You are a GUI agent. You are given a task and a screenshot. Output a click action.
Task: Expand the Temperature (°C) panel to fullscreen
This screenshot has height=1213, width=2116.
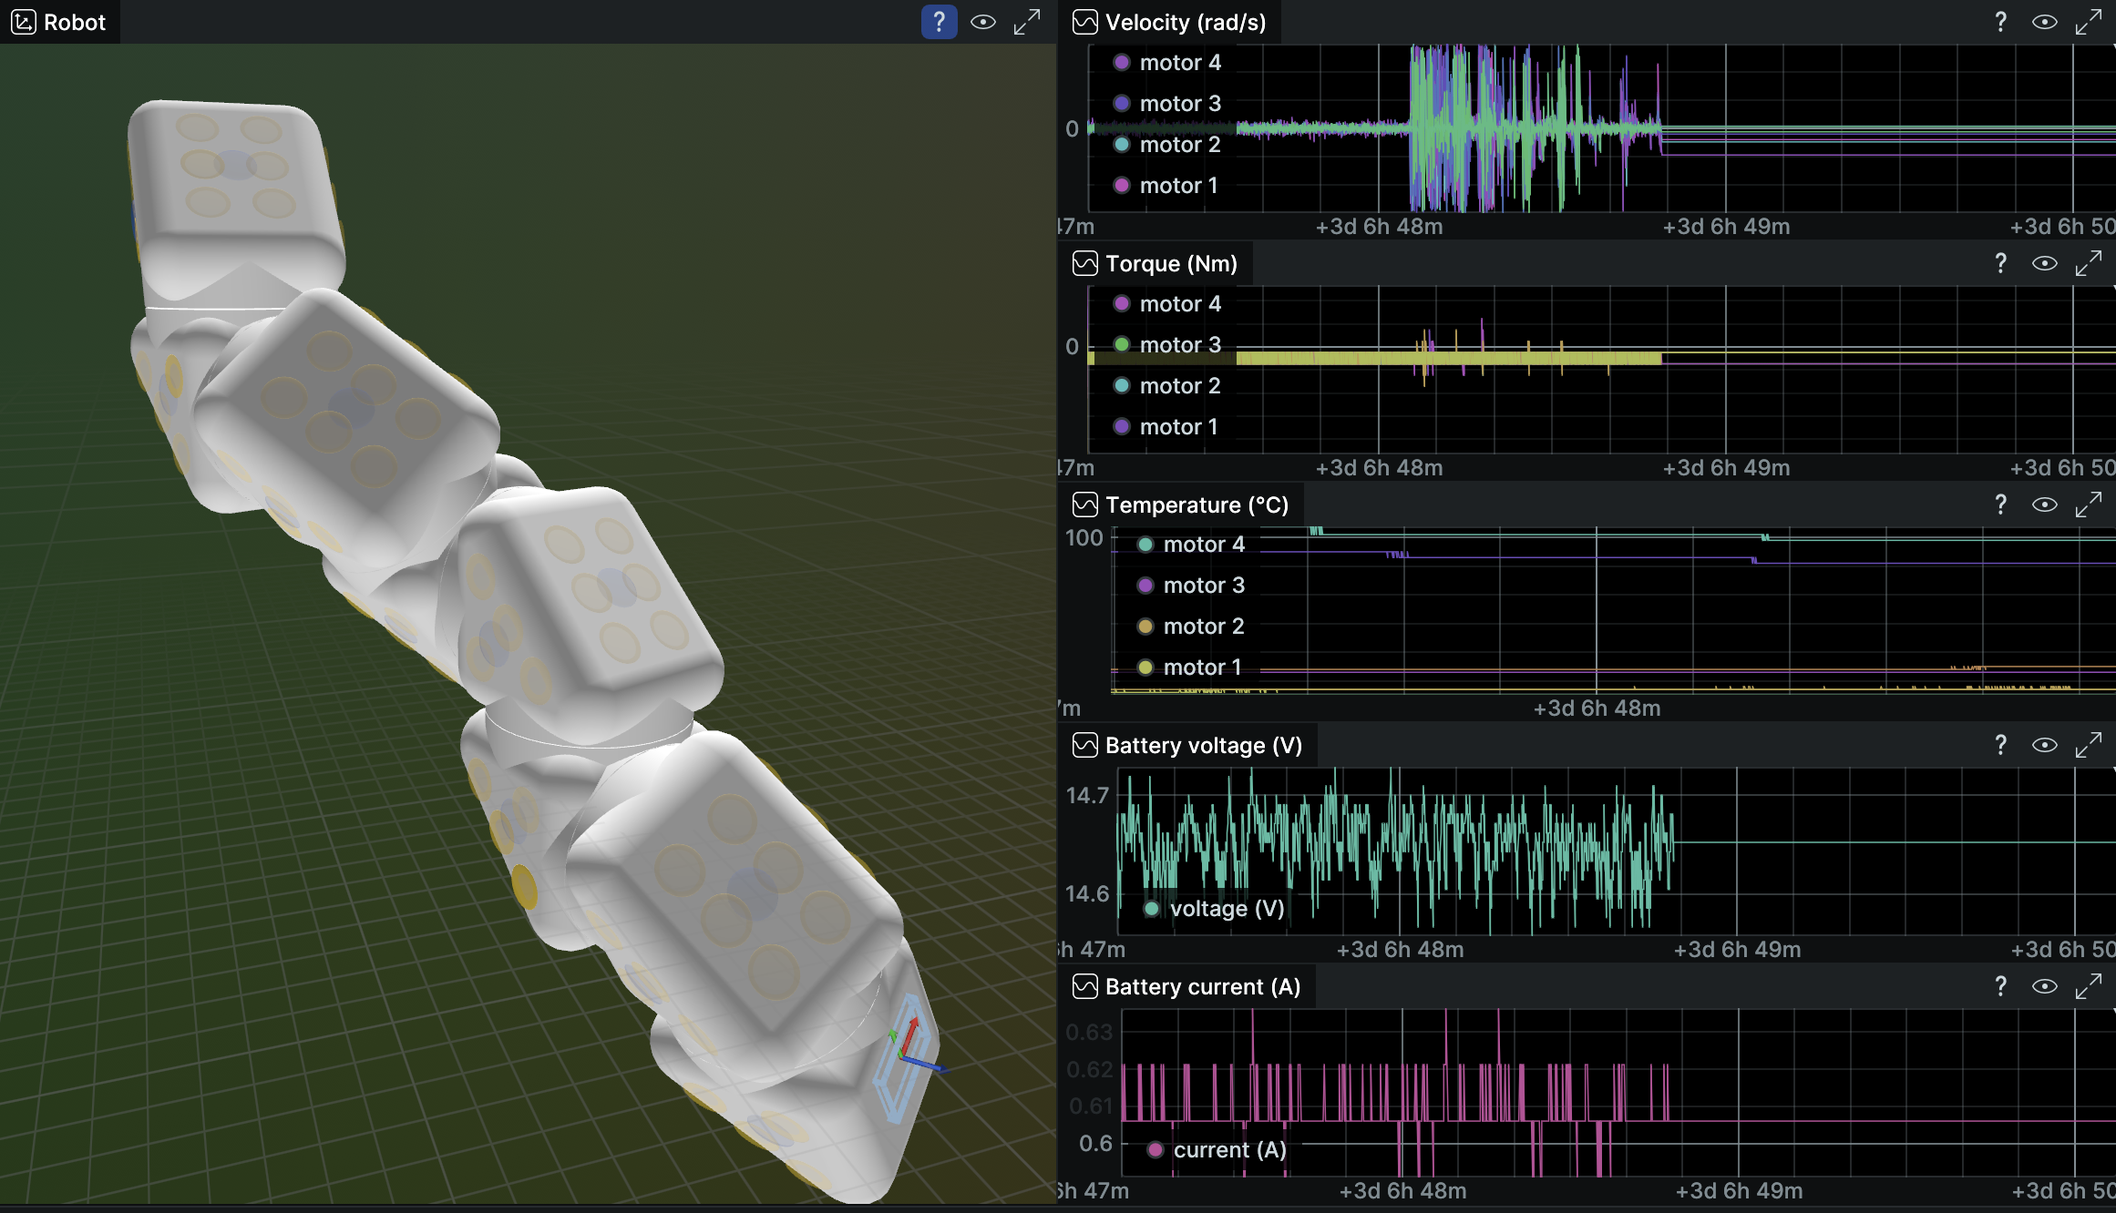(x=2089, y=505)
